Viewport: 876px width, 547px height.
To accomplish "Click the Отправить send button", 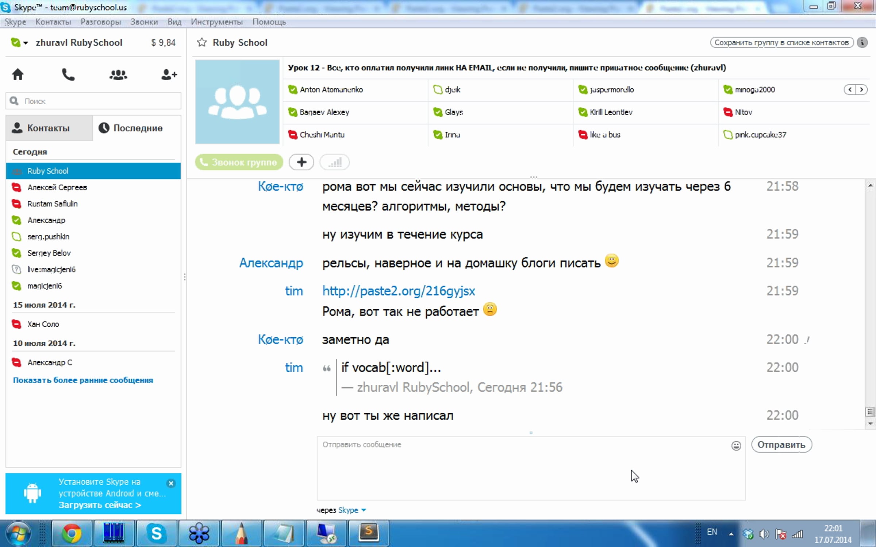I will (781, 445).
